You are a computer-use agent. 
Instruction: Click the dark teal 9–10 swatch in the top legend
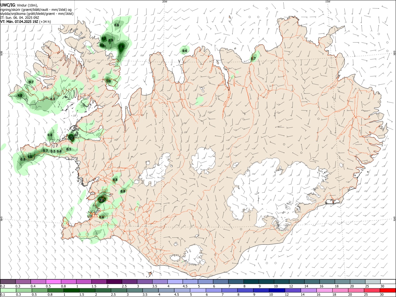[x=266, y=282]
